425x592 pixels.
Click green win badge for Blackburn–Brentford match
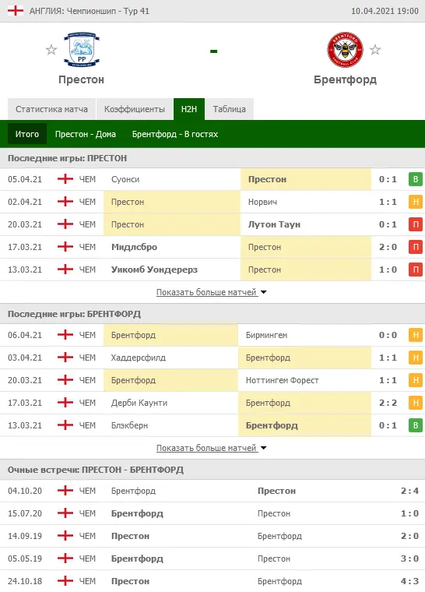tap(416, 425)
